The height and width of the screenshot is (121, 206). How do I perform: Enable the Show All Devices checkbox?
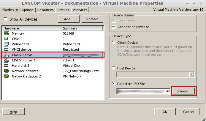[6, 19]
